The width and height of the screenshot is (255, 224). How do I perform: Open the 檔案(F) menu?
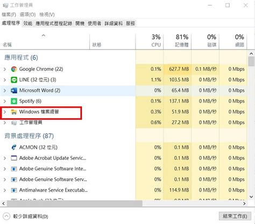9,15
